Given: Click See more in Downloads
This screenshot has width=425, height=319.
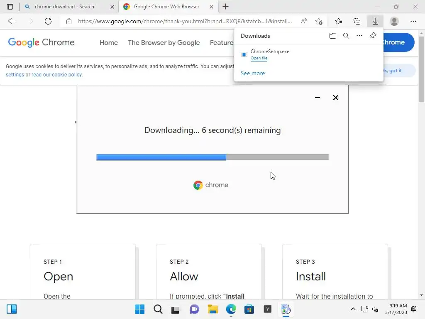Looking at the screenshot, I should pyautogui.click(x=253, y=73).
